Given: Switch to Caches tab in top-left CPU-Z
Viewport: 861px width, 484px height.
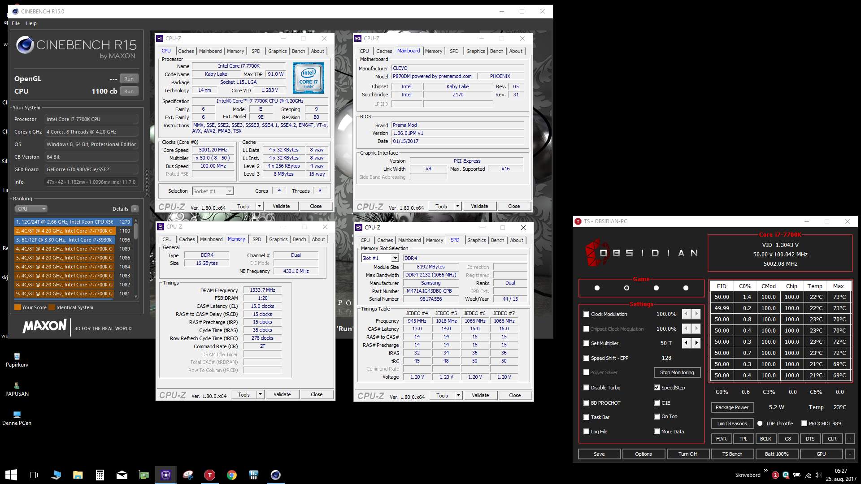Looking at the screenshot, I should point(186,51).
